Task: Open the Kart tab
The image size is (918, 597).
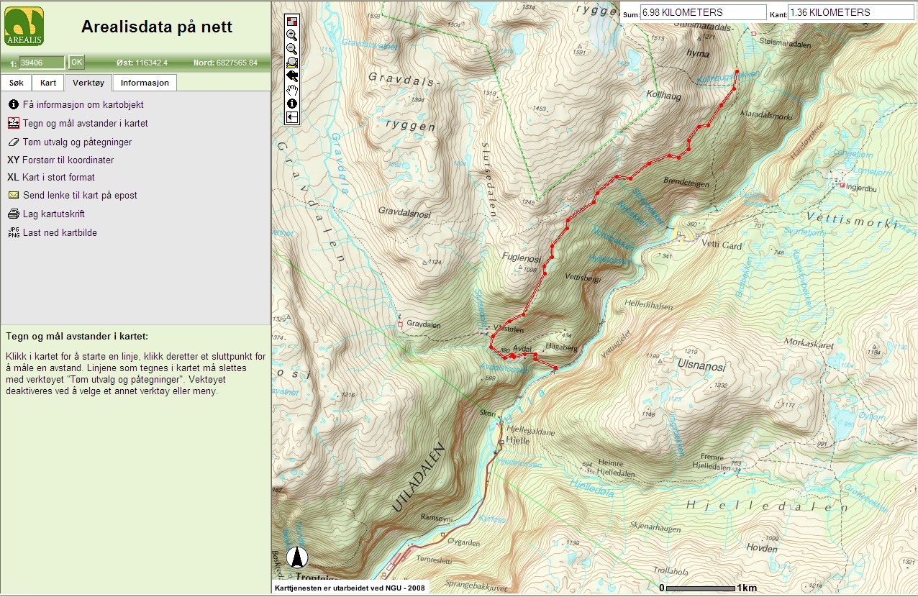Action: point(48,83)
